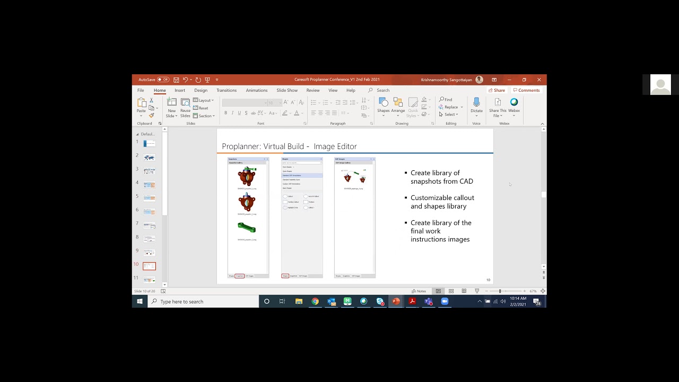Image resolution: width=679 pixels, height=382 pixels.
Task: Switch to Slide Sorter view icon
Action: pos(451,291)
